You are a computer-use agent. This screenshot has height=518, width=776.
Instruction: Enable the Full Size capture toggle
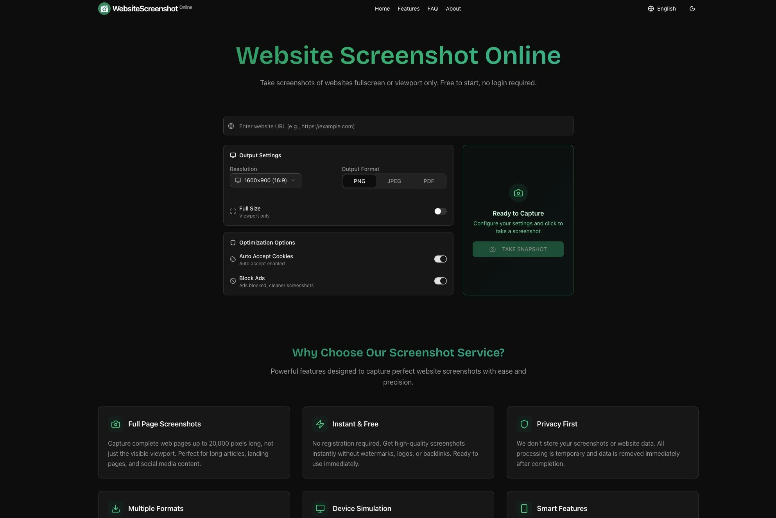pyautogui.click(x=440, y=211)
